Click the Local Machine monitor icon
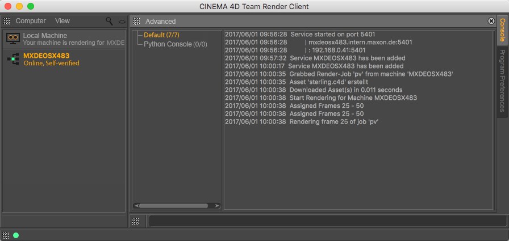Viewport: 509px width, 241px height. [x=13, y=39]
